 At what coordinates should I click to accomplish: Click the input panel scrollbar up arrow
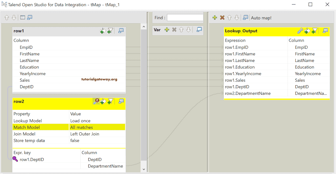144,27
